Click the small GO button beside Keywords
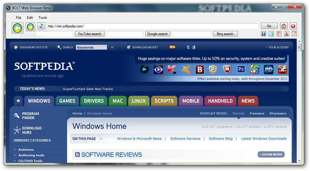Viewport: 310px width, 171px height. pyautogui.click(x=112, y=47)
